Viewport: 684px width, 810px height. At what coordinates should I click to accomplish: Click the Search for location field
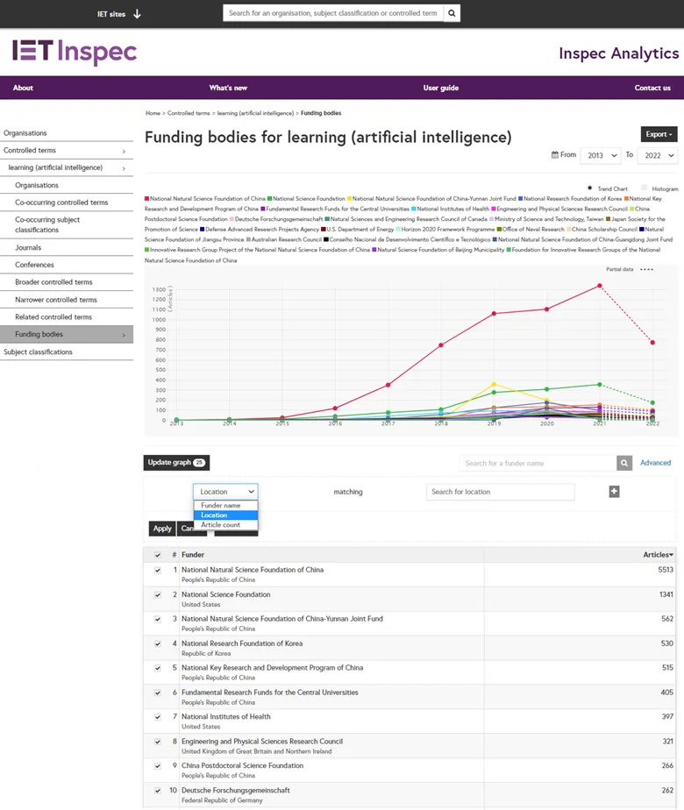point(500,492)
